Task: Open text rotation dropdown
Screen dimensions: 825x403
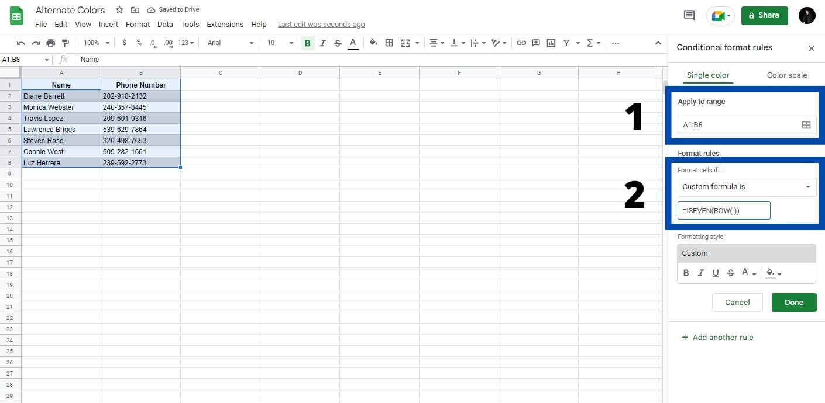Action: pos(499,43)
